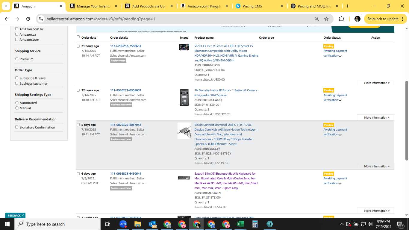Select Automated shipping settings radio
The width and height of the screenshot is (409, 230).
point(17,102)
